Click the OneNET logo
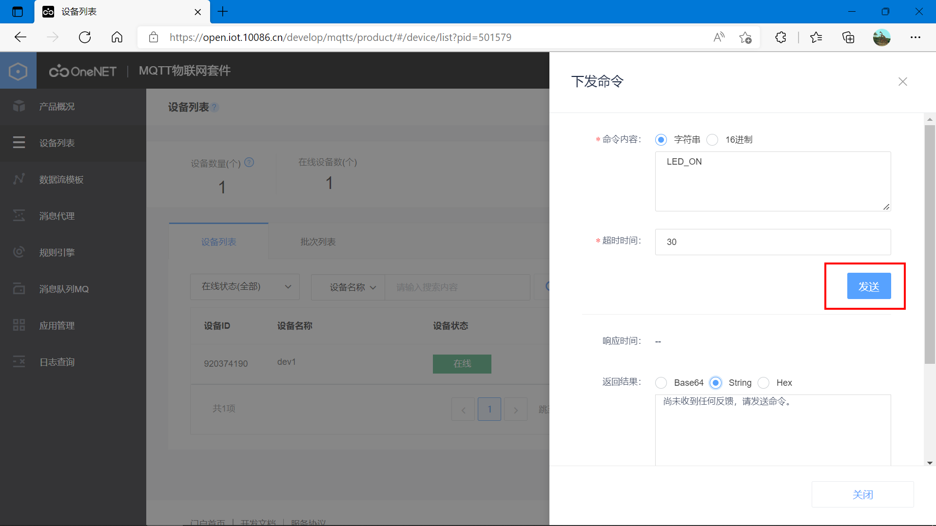Viewport: 936px width, 526px height. click(83, 71)
